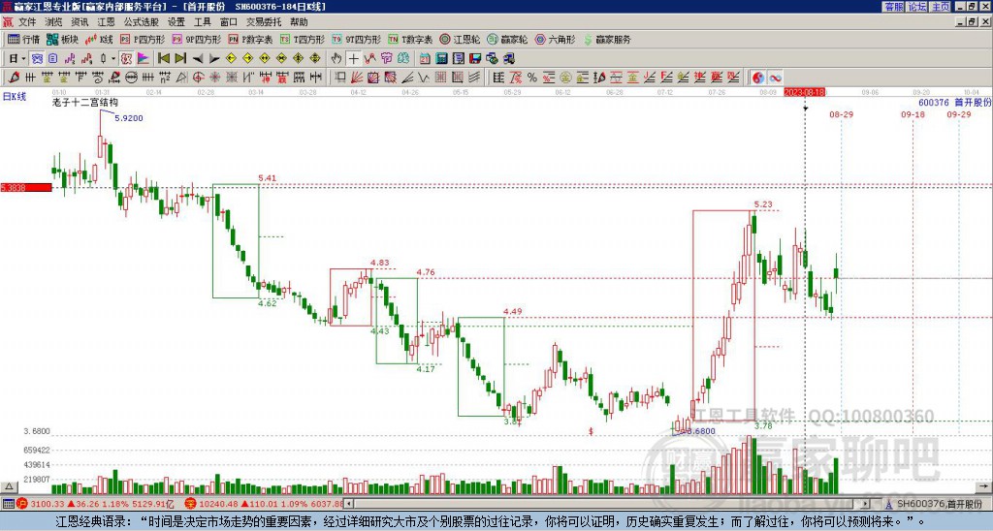Open the 资讯 menu
This screenshot has height=531, width=993.
80,22
